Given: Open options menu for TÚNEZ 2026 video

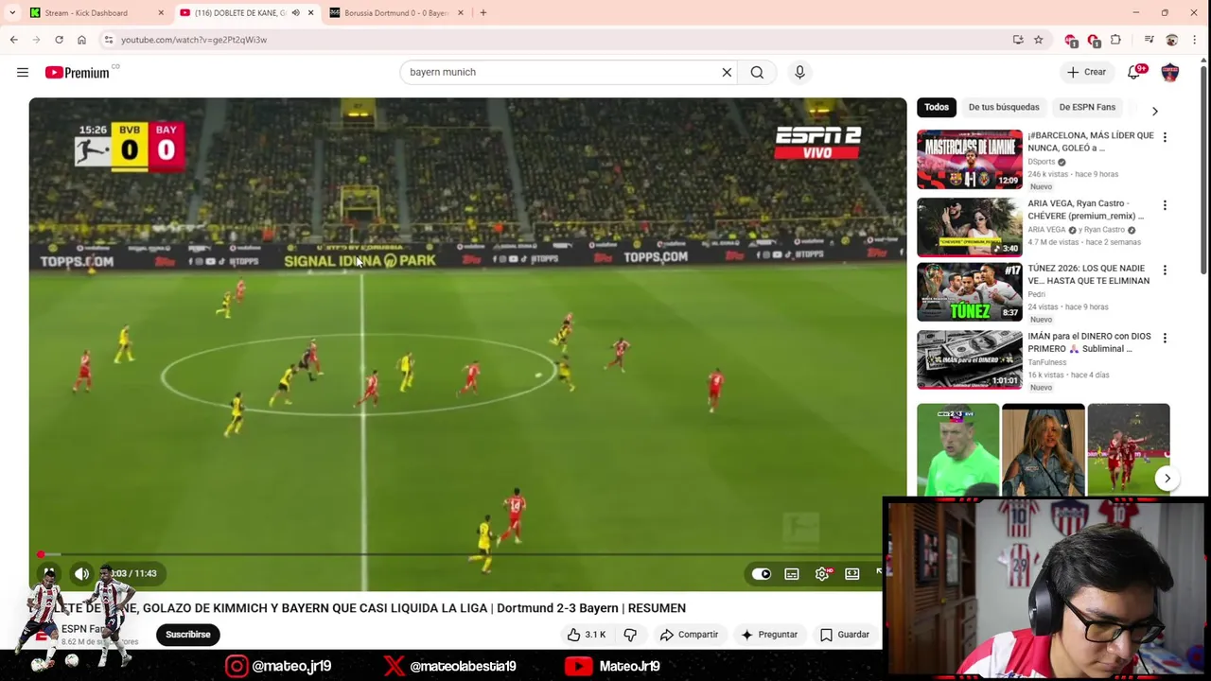Looking at the screenshot, I should [x=1165, y=271].
